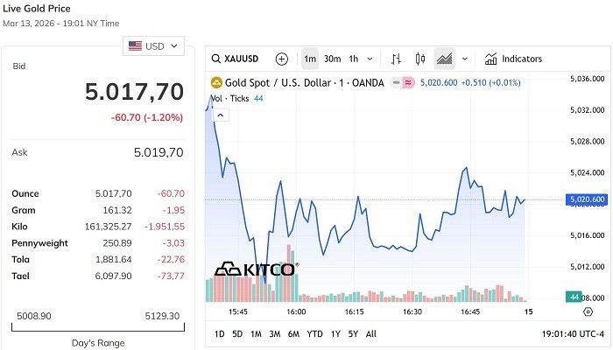613x350 pixels.
Task: Toggle the 1h interval button
Action: click(353, 59)
